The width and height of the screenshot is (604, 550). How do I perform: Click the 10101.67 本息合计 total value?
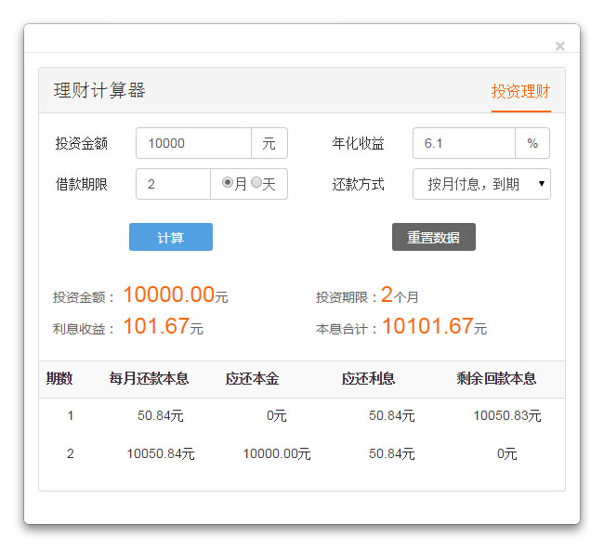[x=427, y=326]
